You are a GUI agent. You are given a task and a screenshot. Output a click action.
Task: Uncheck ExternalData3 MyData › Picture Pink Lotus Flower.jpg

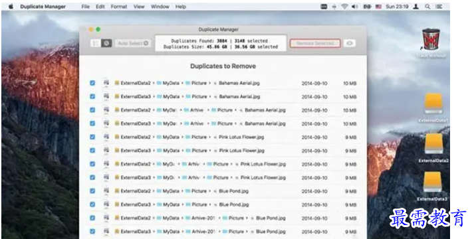tap(92, 150)
